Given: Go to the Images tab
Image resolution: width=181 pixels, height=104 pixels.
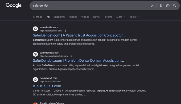Looking at the screenshot, I should pyautogui.click(x=73, y=17).
